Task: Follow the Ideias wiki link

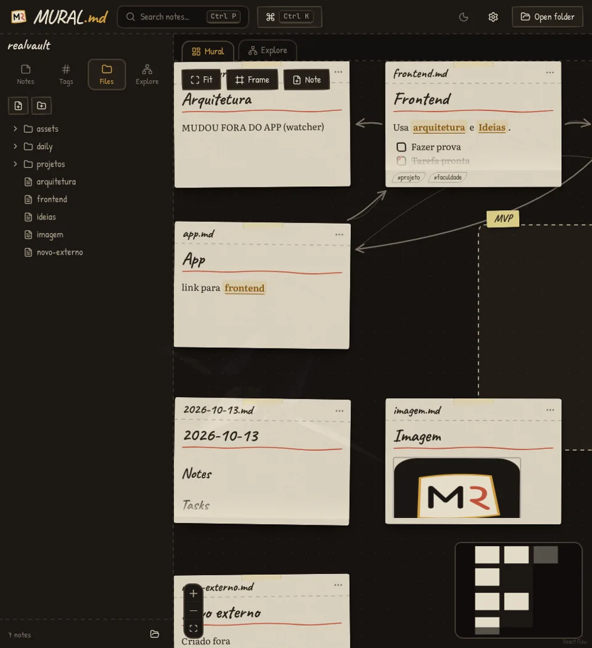Action: click(492, 127)
